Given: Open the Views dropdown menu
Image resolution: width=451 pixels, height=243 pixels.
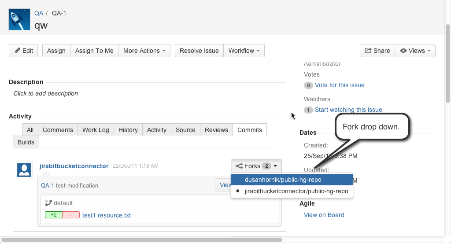Looking at the screenshot, I should [x=415, y=51].
